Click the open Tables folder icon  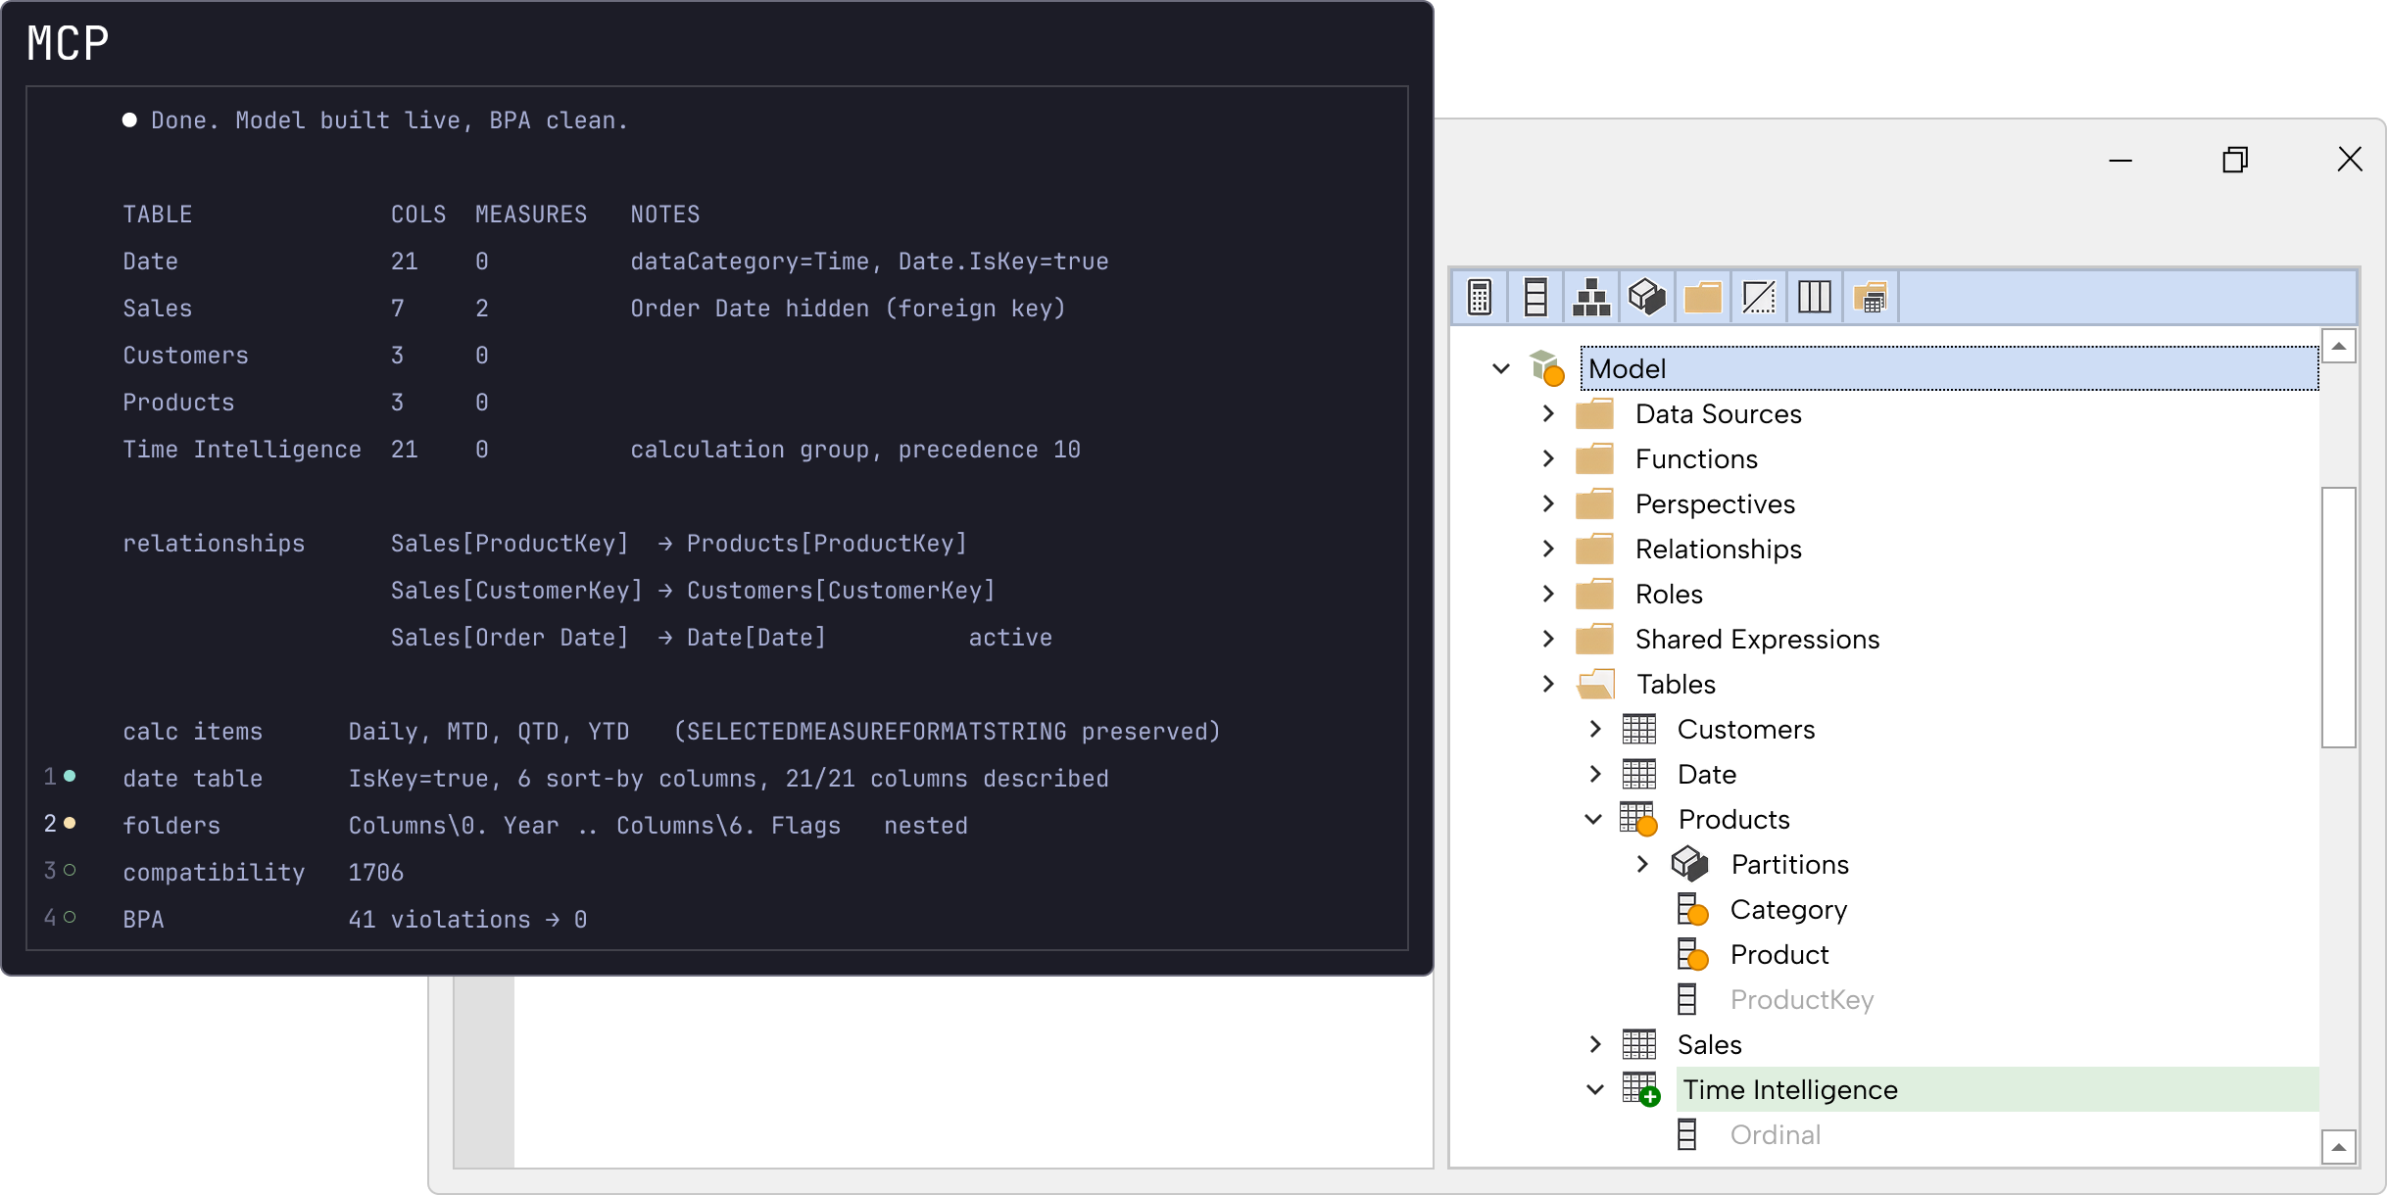point(1596,684)
